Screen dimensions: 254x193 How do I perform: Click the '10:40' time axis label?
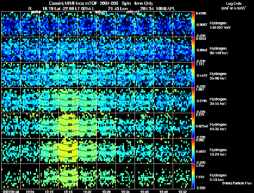pos(144,191)
